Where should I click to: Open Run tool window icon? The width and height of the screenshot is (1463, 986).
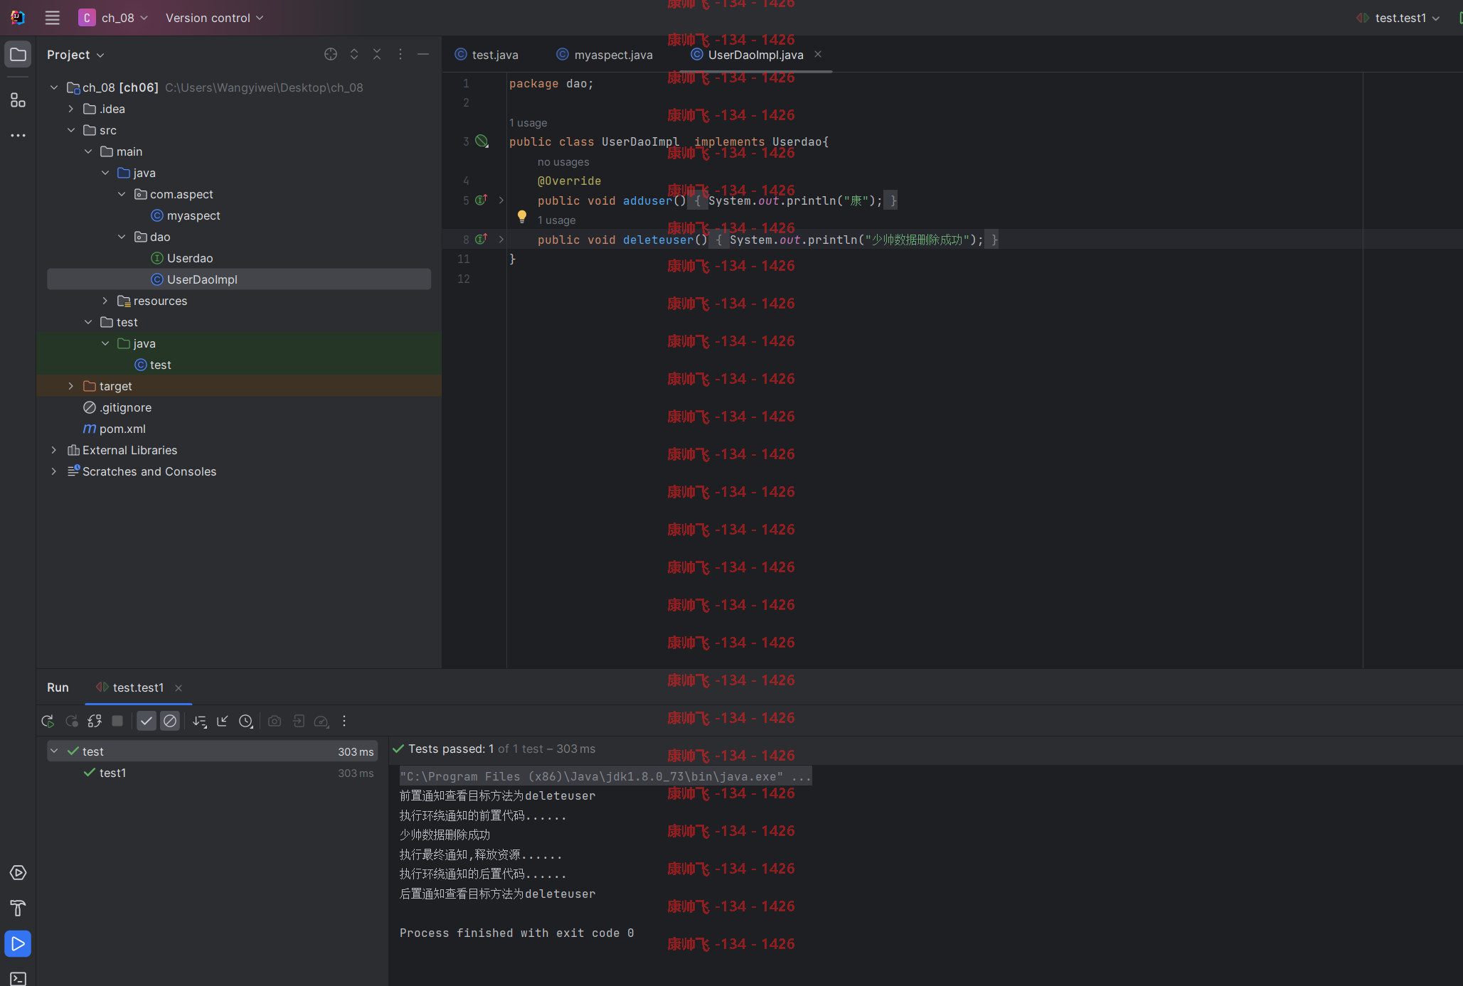(x=18, y=944)
